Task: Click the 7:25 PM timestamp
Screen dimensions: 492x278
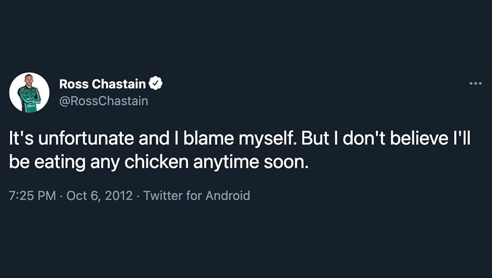Action: 33,196
